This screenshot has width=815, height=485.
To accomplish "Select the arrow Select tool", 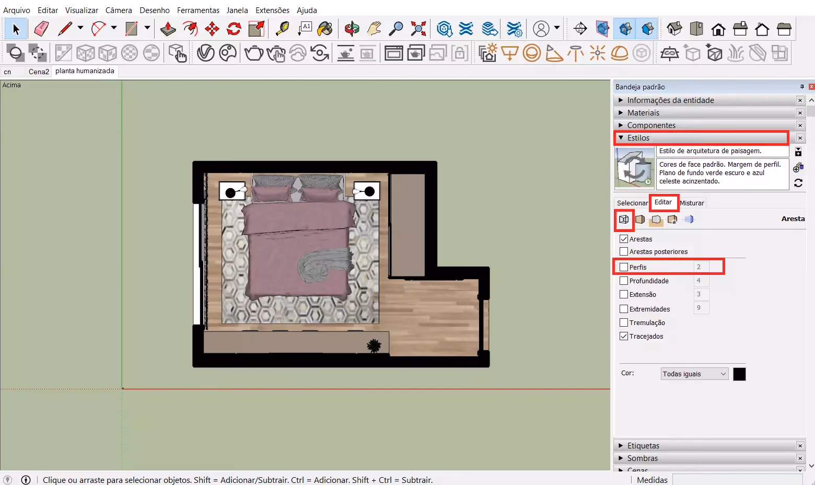I will (x=16, y=29).
